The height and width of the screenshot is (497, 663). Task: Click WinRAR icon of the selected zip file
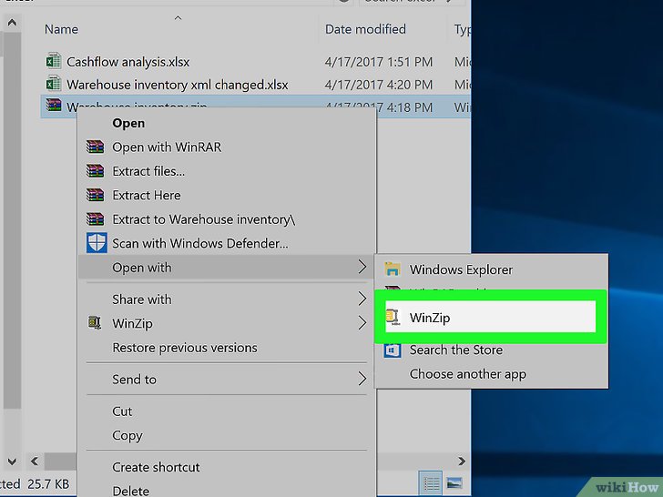53,105
